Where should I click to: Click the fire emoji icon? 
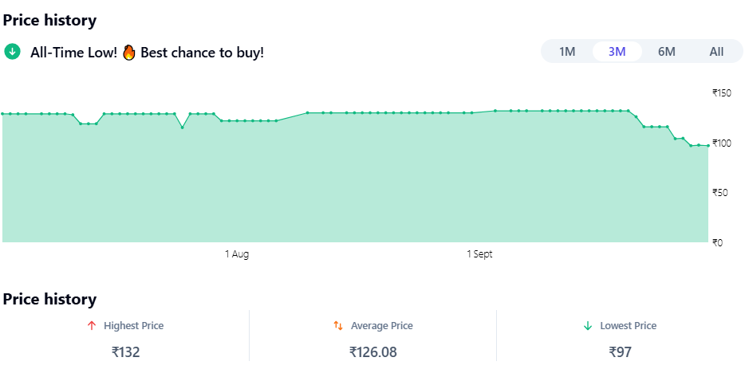(129, 53)
